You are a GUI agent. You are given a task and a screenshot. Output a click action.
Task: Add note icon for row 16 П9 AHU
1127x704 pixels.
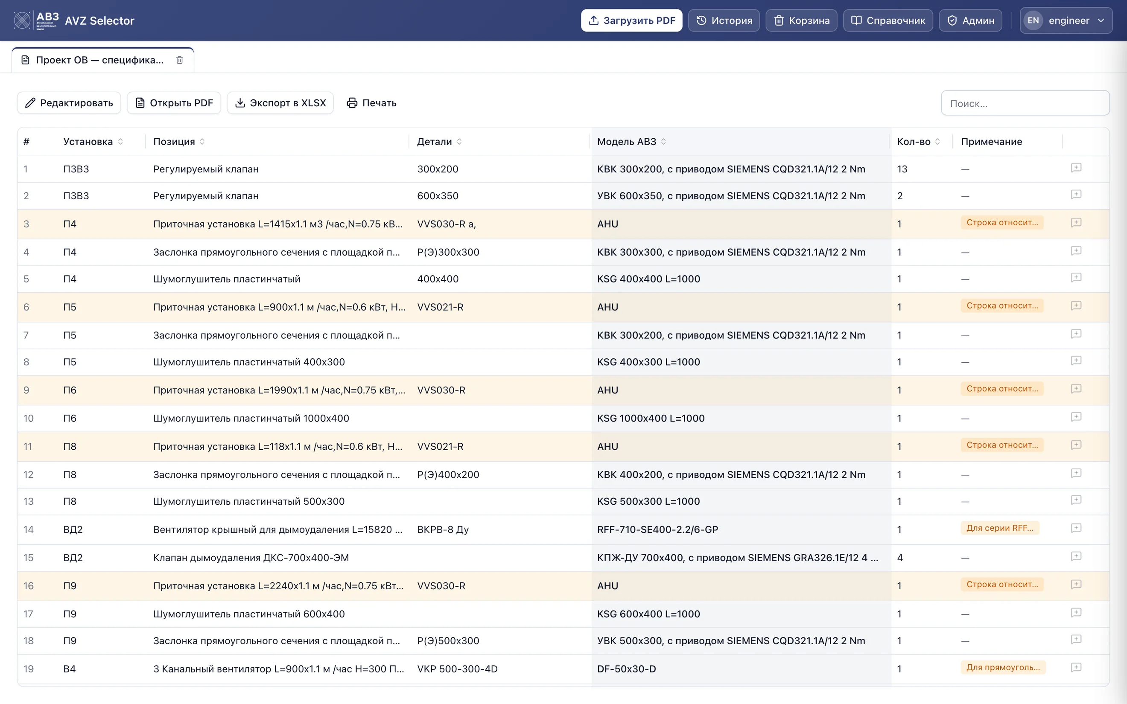(x=1076, y=585)
